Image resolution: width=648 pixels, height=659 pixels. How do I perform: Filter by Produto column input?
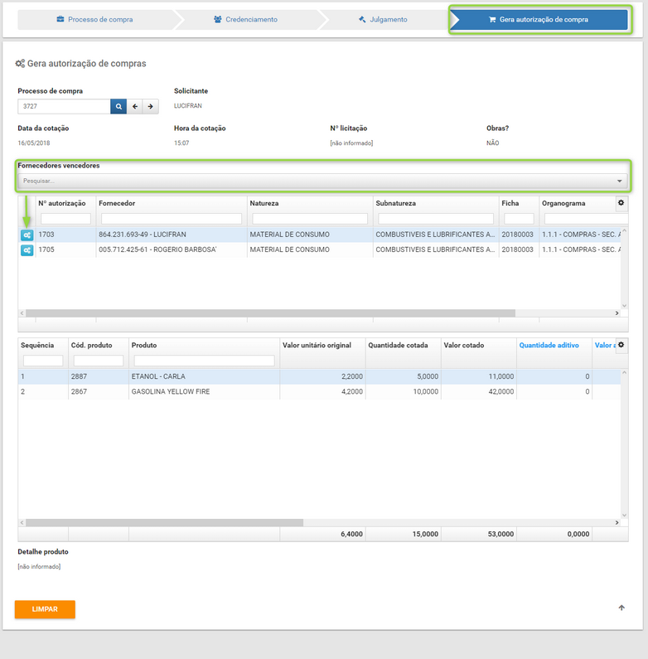[x=204, y=361]
